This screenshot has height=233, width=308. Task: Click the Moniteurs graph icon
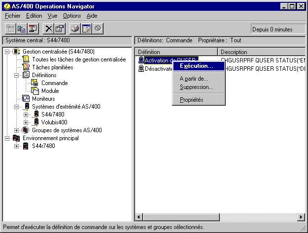coord(26,99)
